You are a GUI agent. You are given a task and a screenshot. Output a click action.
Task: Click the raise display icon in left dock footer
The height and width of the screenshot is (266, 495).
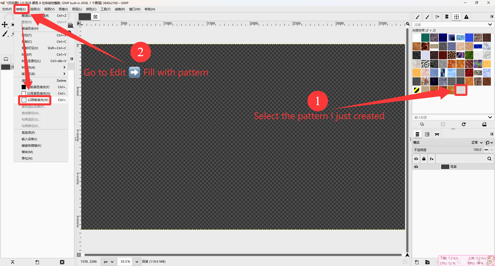13,262
